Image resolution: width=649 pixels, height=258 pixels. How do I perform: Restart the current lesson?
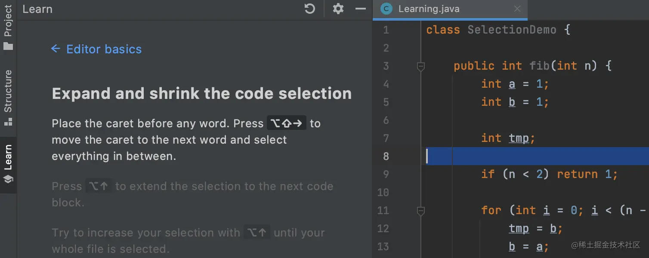[x=309, y=9]
